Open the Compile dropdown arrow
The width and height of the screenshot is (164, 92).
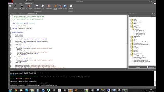pyautogui.click(x=15, y=10)
